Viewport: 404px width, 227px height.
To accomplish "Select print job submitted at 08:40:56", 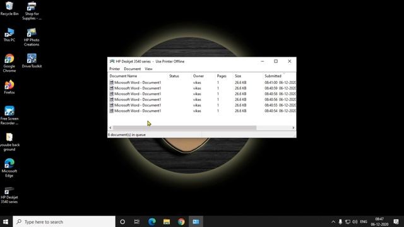I will tap(202, 100).
